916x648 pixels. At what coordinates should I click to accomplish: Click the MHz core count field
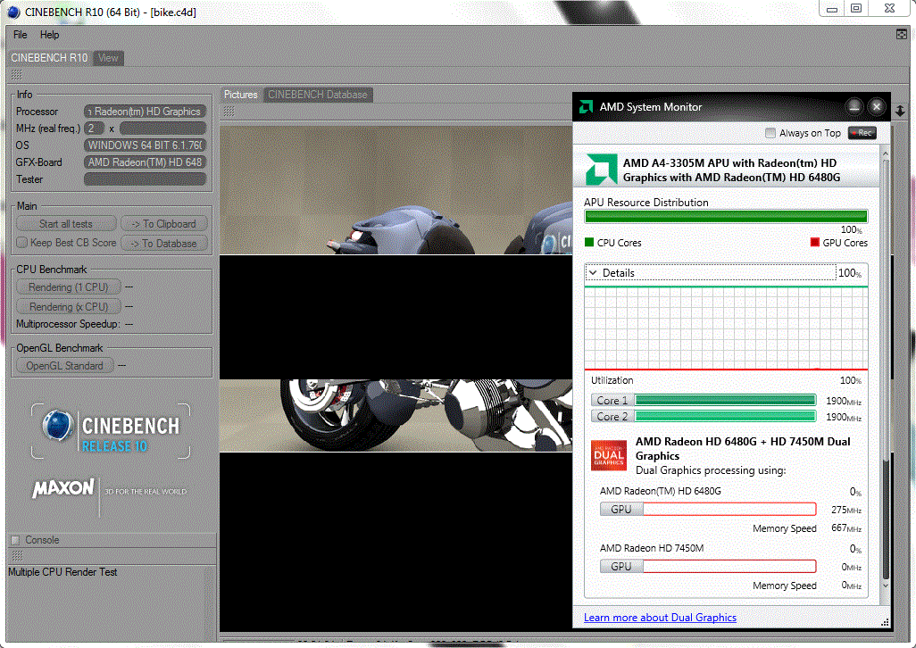point(94,129)
